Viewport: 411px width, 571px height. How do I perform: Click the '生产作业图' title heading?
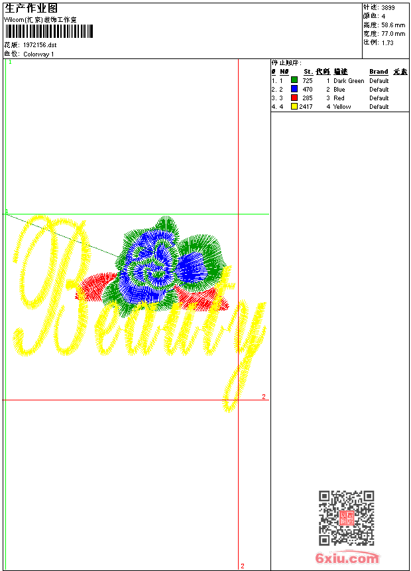(31, 9)
